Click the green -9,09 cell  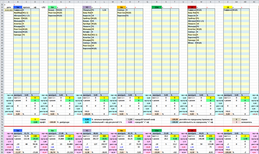211,139
